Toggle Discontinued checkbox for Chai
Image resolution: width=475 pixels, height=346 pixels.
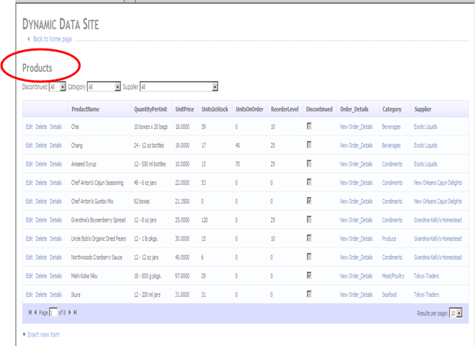click(309, 126)
